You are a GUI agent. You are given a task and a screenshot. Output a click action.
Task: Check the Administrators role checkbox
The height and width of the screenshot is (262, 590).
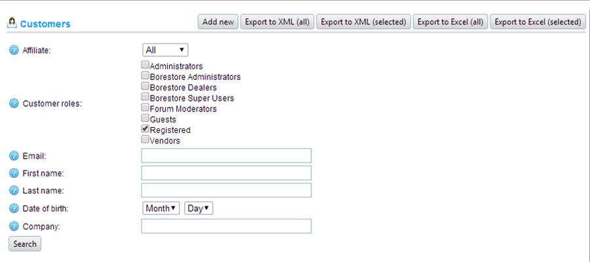pos(146,65)
